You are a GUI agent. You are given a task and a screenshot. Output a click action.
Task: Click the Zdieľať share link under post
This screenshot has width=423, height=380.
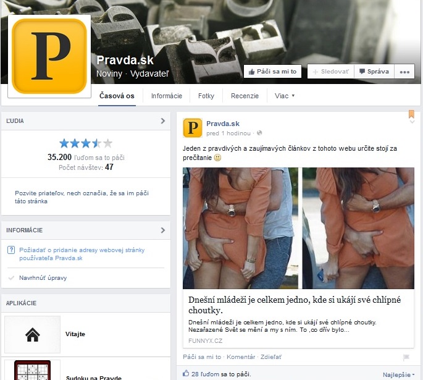[x=270, y=357]
